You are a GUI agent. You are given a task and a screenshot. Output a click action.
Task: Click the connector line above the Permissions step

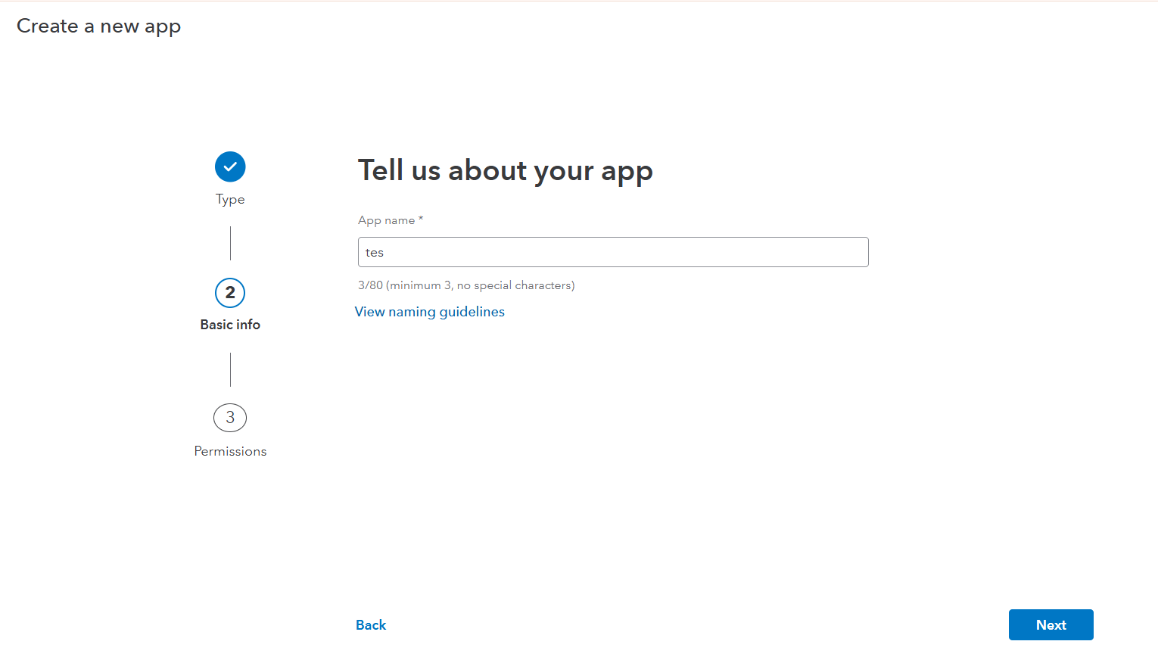230,369
